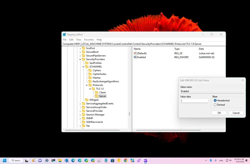The image size is (250, 164).
Task: Confirm the DWORD edit with OK
Action: [219, 113]
